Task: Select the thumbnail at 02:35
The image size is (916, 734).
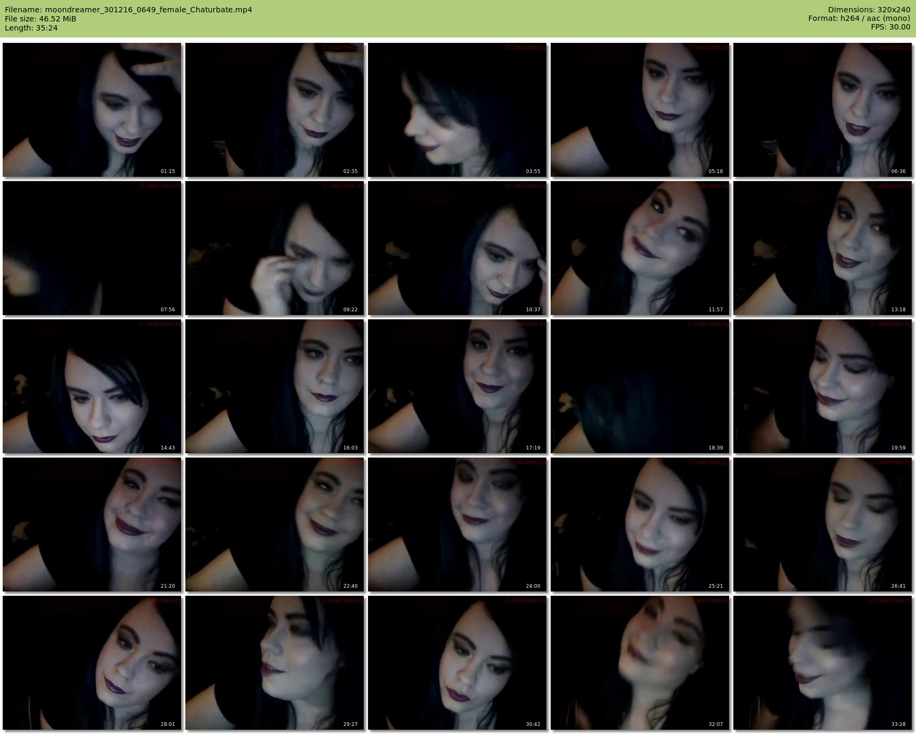Action: (x=275, y=110)
